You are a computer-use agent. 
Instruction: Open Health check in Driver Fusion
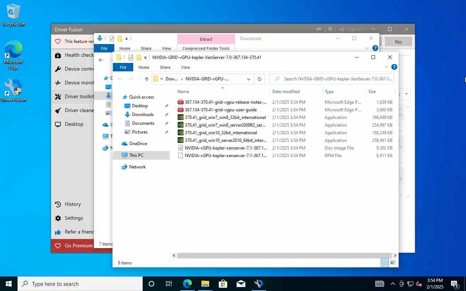[x=73, y=55]
